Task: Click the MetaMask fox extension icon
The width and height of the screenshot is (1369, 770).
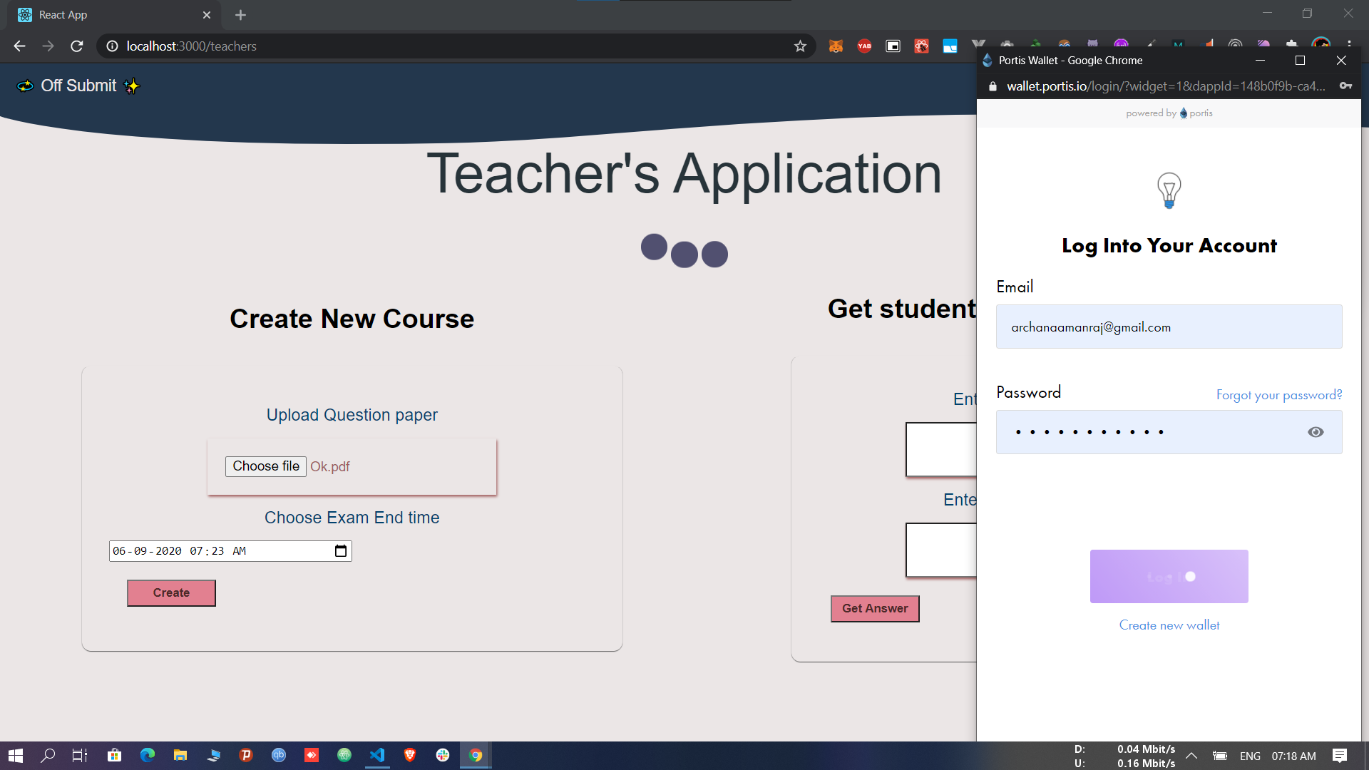Action: coord(836,46)
